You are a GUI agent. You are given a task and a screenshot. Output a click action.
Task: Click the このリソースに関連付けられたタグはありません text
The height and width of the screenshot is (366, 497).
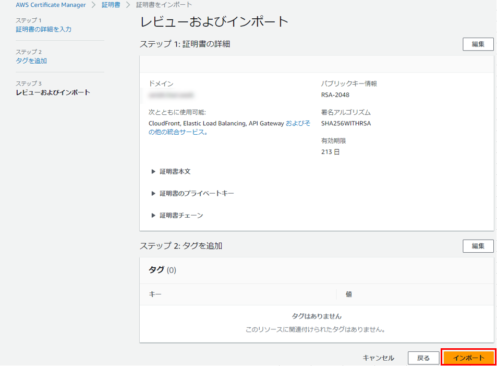pos(316,329)
